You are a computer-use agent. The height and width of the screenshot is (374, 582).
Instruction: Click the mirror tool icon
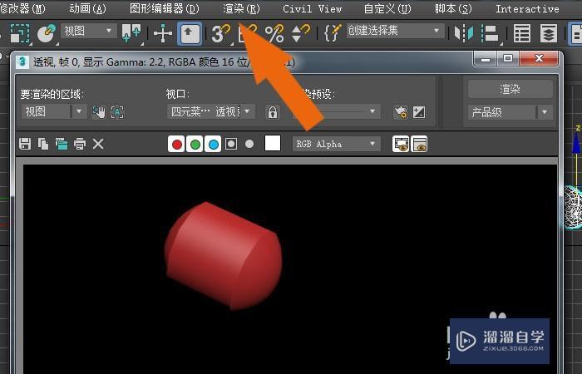(x=464, y=33)
